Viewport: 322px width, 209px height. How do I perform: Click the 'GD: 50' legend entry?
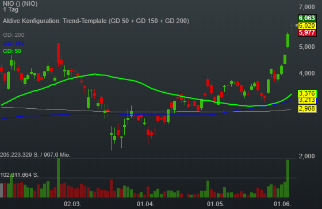pyautogui.click(x=12, y=51)
